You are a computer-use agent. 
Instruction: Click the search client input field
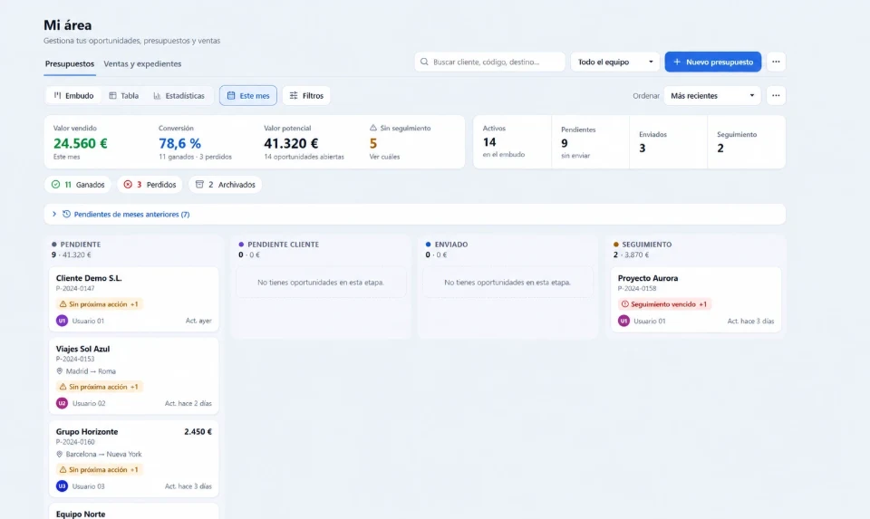click(489, 62)
